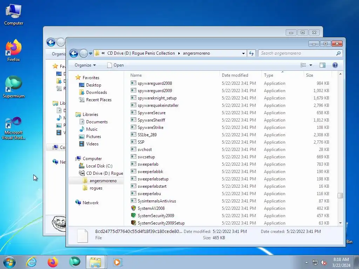Click the forward button in front Explorer
This screenshot has width=359, height=269.
point(83,54)
